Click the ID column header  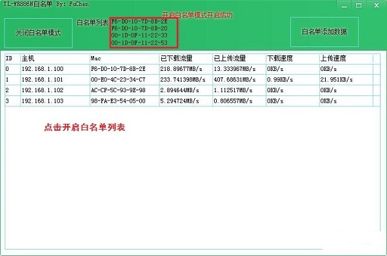13,59
